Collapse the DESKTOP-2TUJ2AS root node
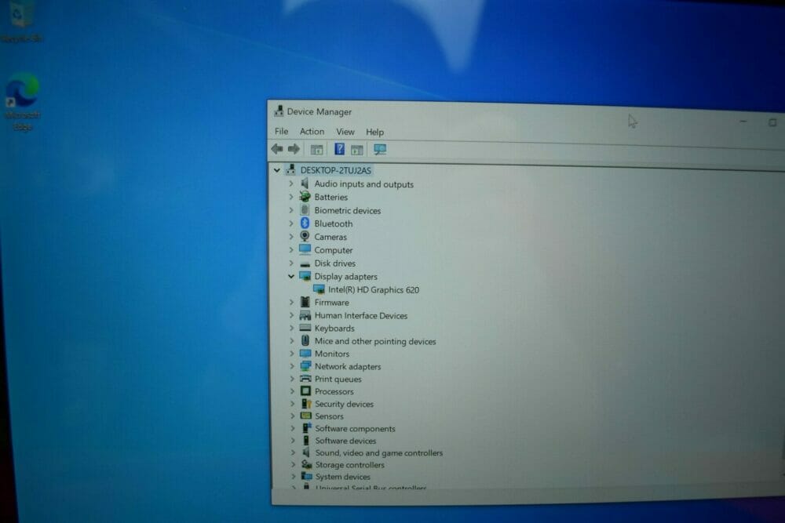The height and width of the screenshot is (523, 785). tap(277, 170)
